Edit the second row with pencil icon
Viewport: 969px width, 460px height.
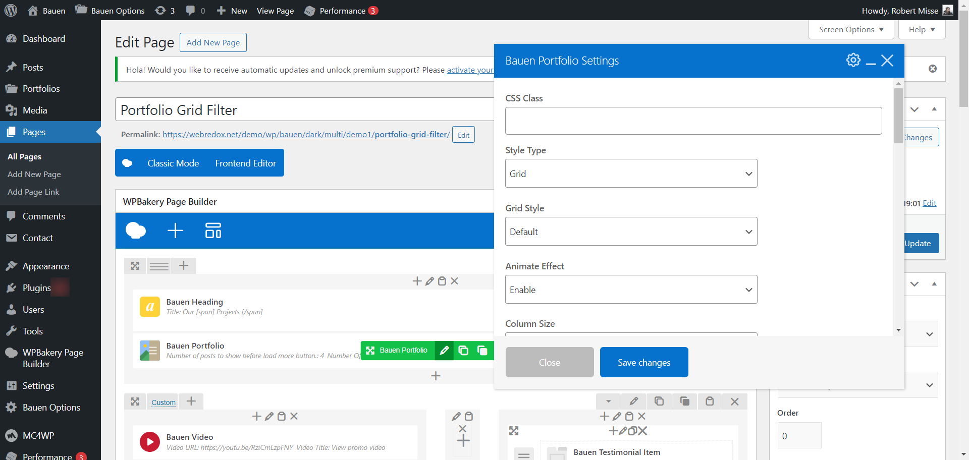(634, 401)
